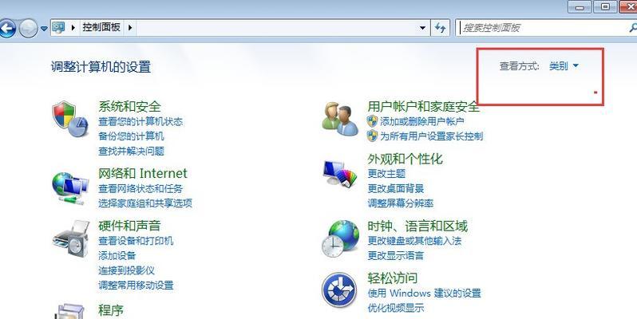Open the Appearance and Personalization monitor icon
This screenshot has width=637, height=319.
point(339,174)
